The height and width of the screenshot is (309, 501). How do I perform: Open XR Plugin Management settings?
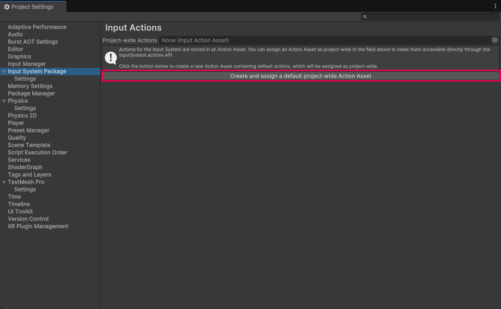tap(38, 226)
